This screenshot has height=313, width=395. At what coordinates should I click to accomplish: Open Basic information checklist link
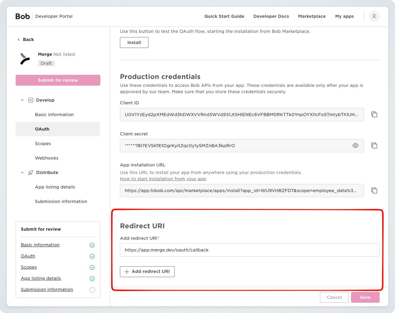coord(40,245)
